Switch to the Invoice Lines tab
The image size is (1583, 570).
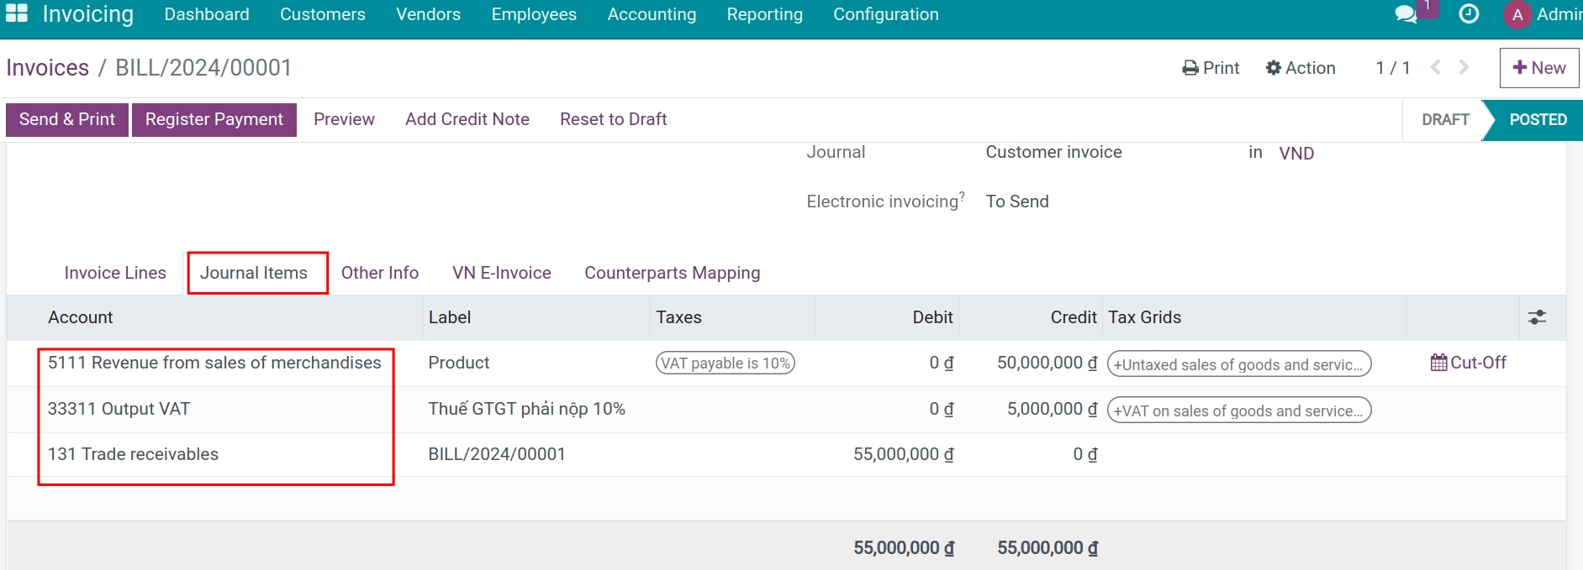coord(115,273)
